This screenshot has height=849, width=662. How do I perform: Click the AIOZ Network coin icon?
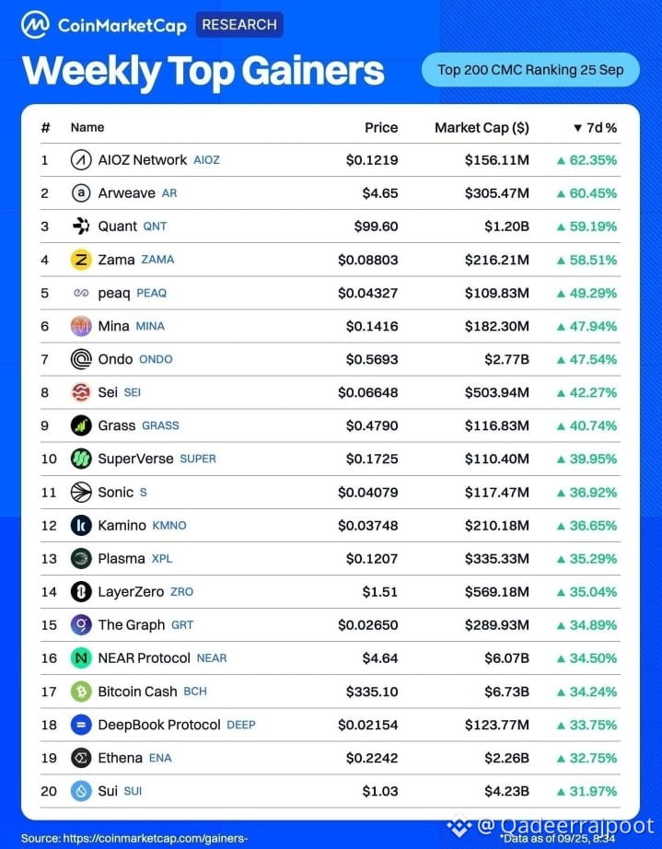click(81, 159)
